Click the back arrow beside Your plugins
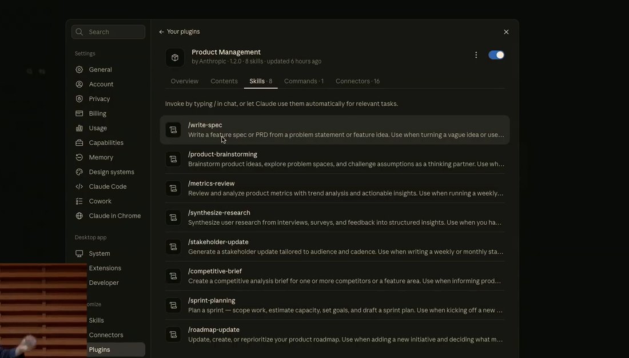Viewport: 629px width, 358px height. [x=162, y=31]
